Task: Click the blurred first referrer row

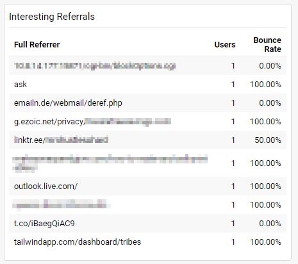Action: [x=147, y=65]
